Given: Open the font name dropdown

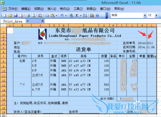Looking at the screenshot, I should 145,15.
